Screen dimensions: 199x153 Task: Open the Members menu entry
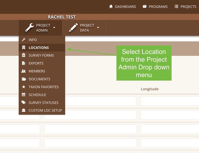(x=42, y=71)
